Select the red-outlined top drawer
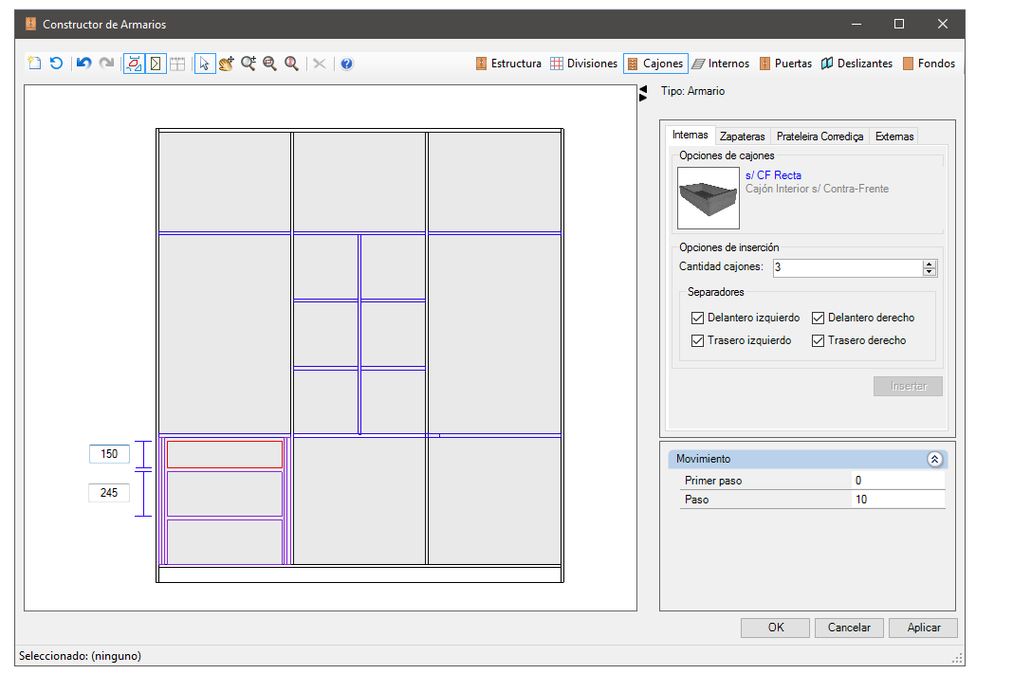Screen dimensions: 1013x674 point(225,454)
